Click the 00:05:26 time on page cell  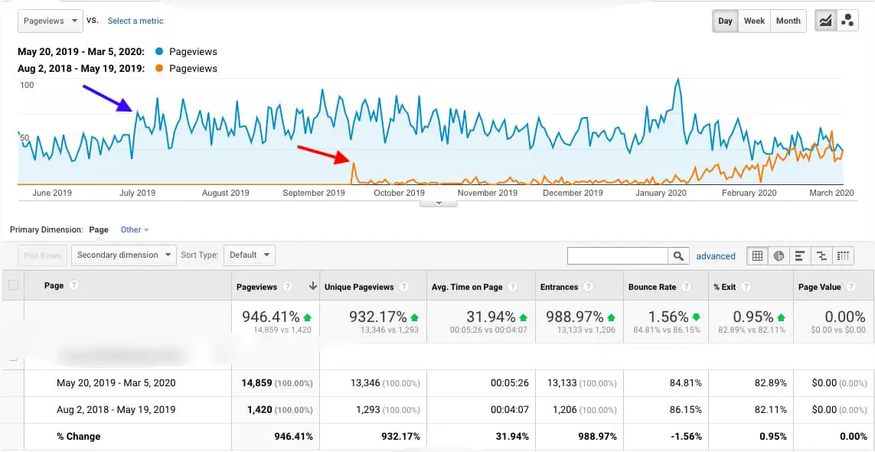point(511,383)
